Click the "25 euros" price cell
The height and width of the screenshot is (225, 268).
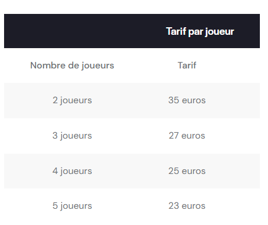(187, 171)
